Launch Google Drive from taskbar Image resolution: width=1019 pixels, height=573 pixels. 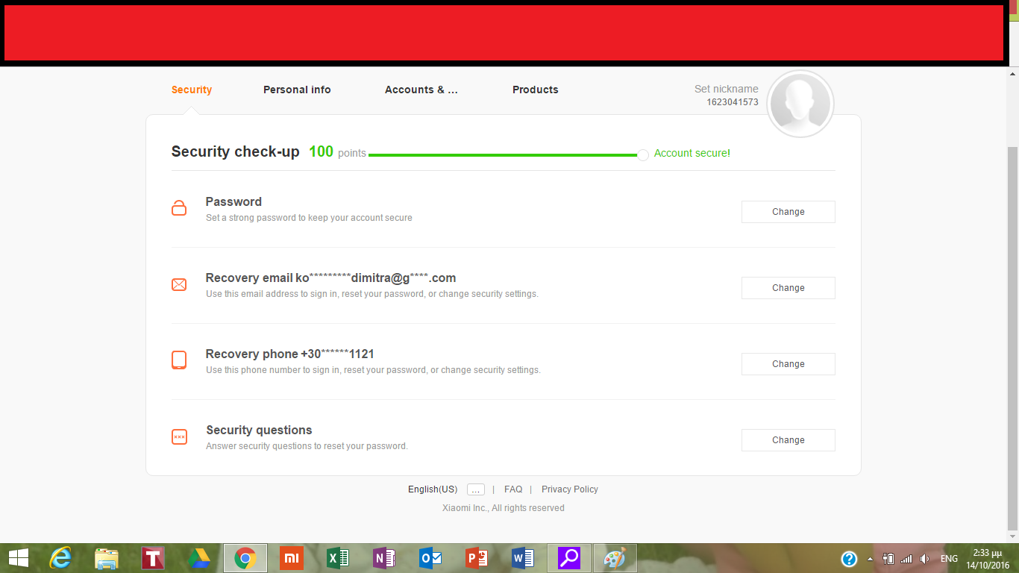198,558
